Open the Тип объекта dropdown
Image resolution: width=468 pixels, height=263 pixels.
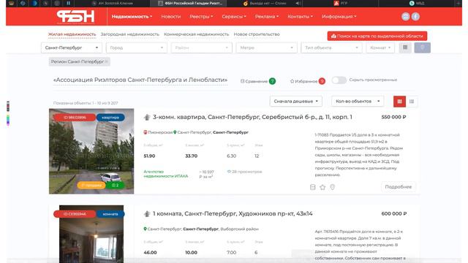point(331,47)
